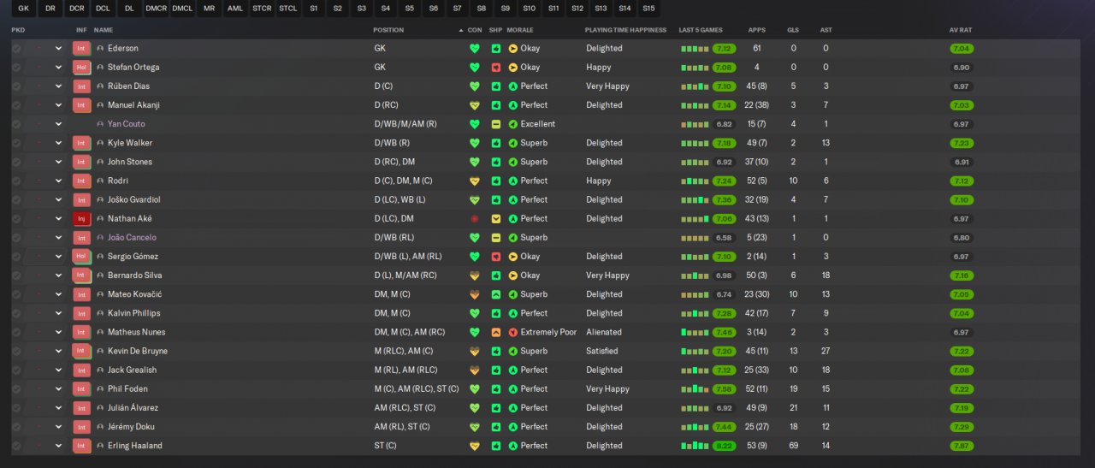Click Phil Foden's condition heart icon

475,389
